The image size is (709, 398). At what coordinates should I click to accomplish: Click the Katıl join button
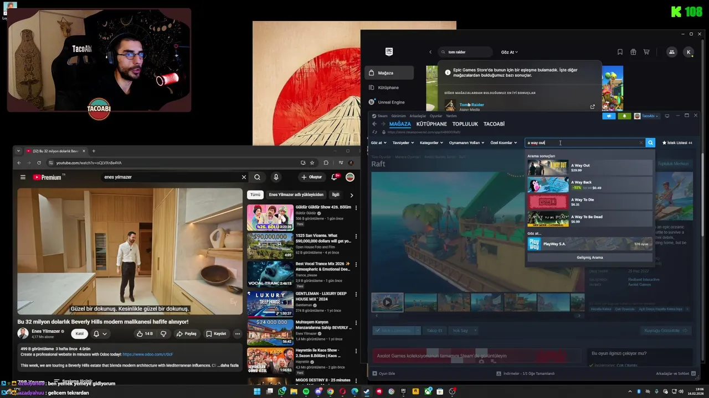tap(80, 334)
